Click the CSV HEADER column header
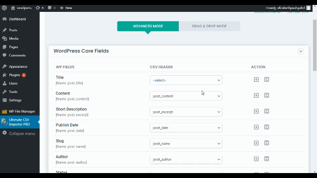This screenshot has width=317, height=178. pos(161,67)
